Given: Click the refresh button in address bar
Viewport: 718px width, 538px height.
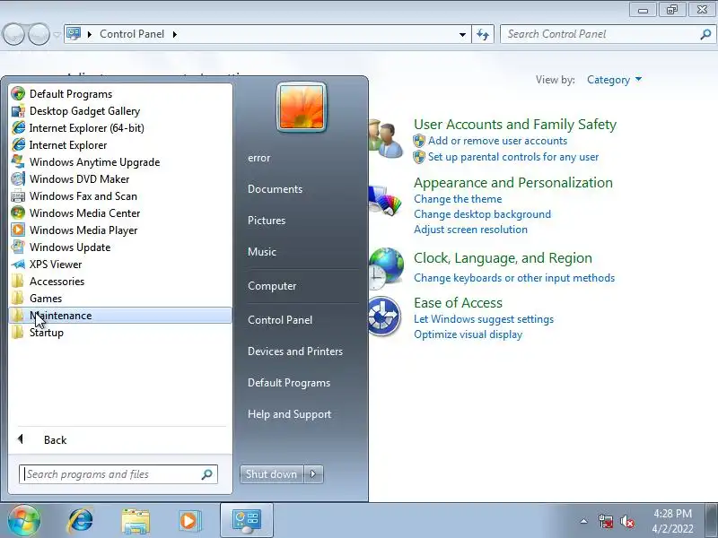Looking at the screenshot, I should pos(483,34).
